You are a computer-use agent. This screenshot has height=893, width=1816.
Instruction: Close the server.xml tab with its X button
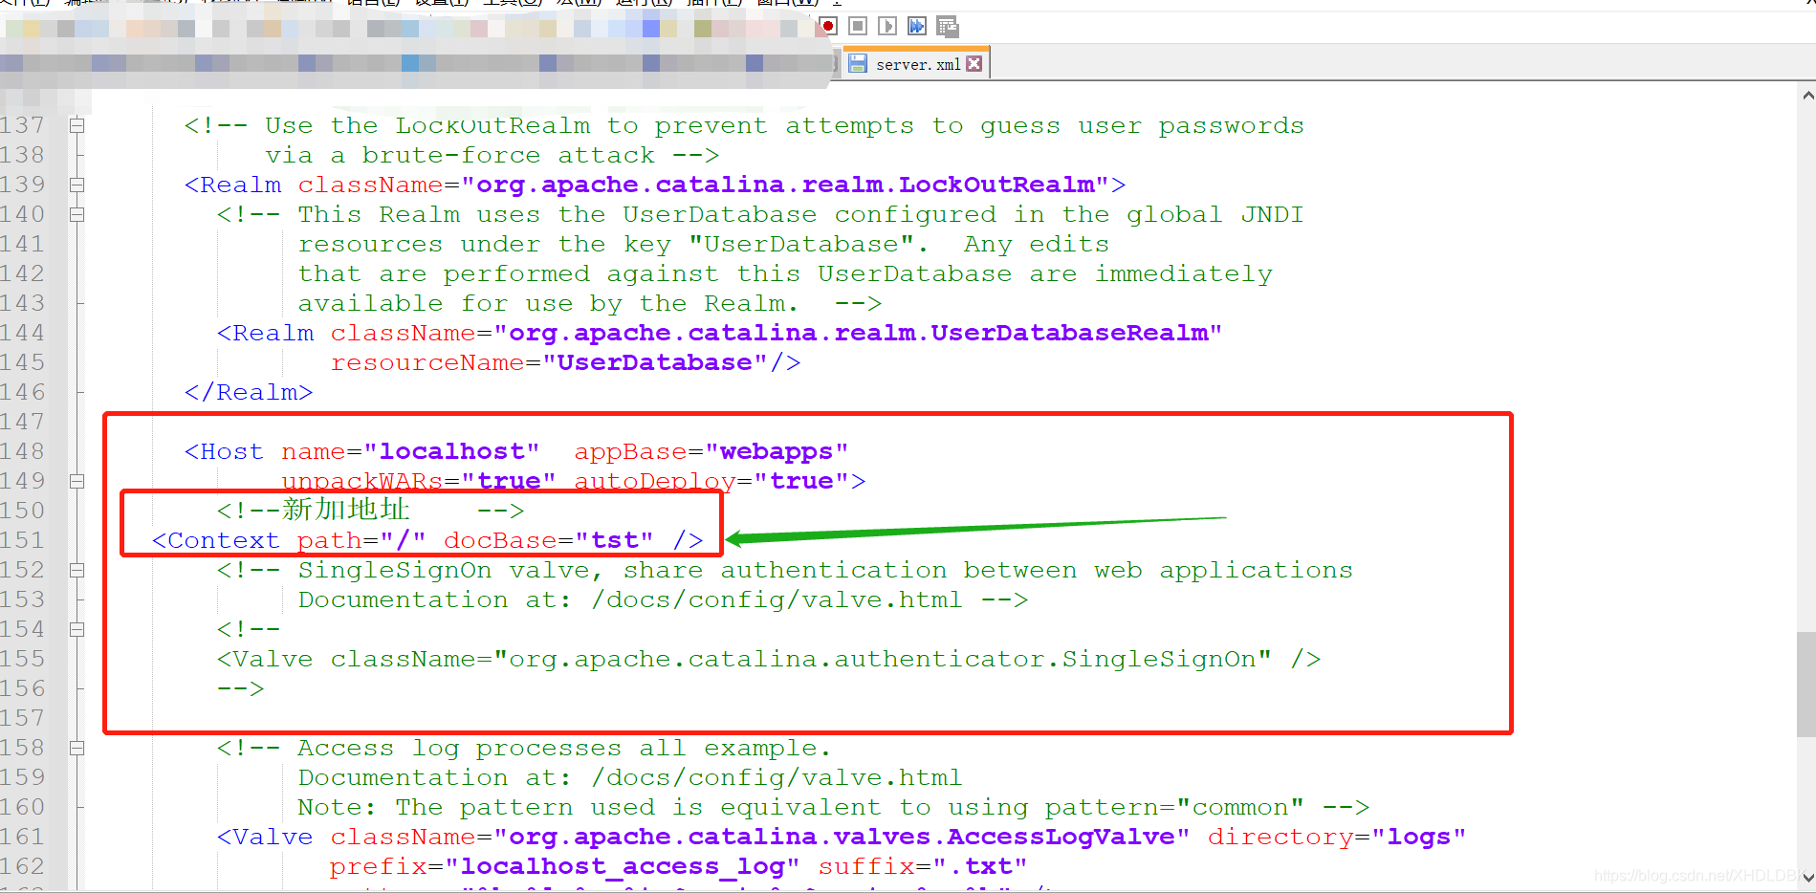coord(974,64)
